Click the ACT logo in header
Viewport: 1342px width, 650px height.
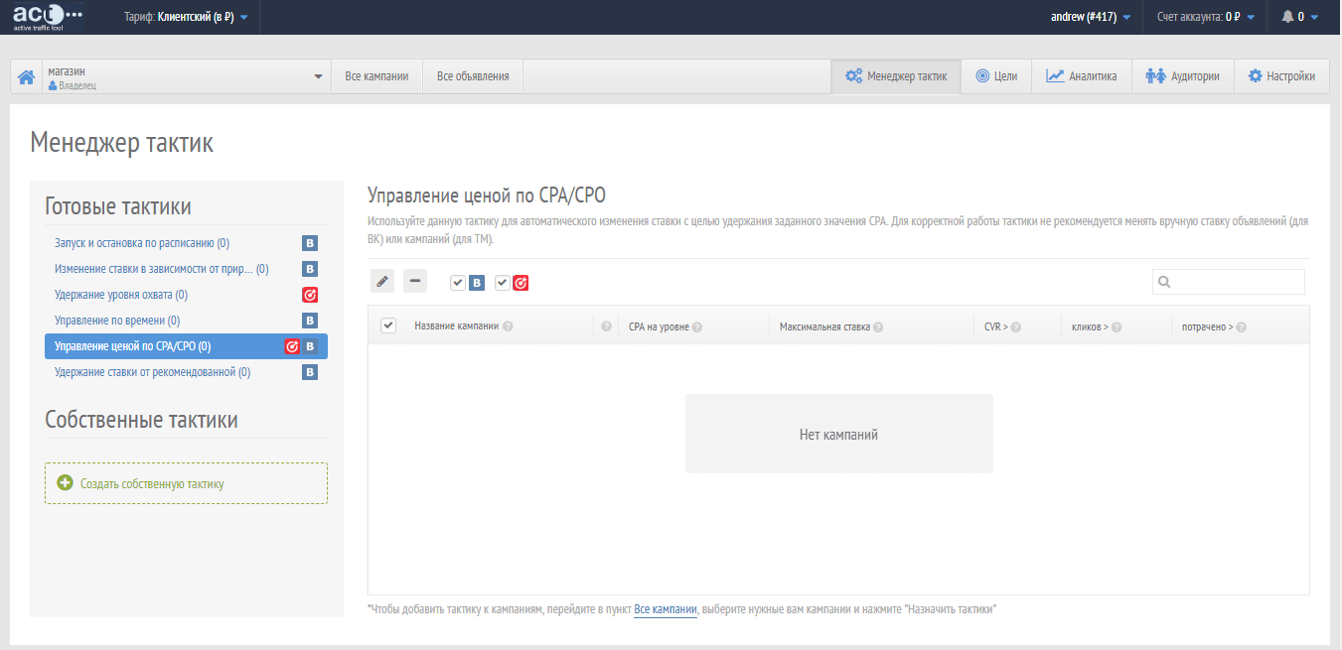pos(48,17)
